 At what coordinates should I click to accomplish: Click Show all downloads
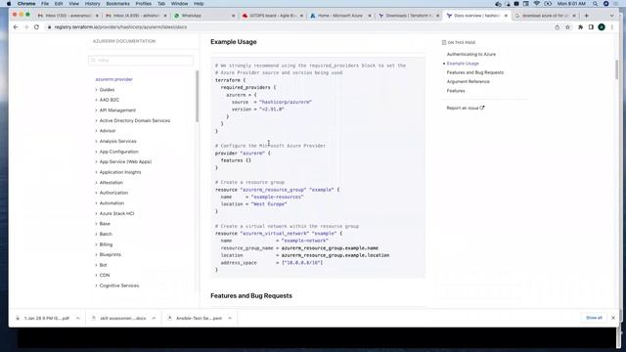[x=594, y=318]
